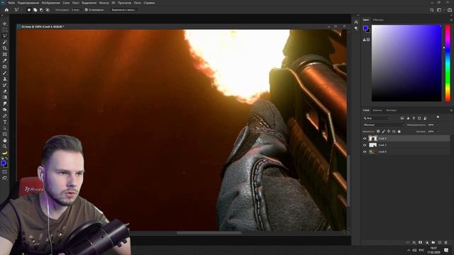Screen dimensions: 454x255
Task: Toggle layer filtering switch
Action: 438,118
